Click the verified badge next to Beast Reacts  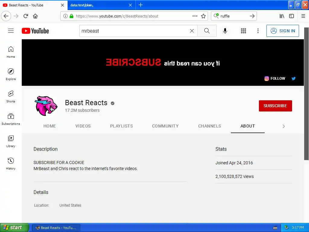coord(113,103)
